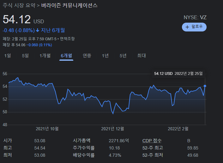Image resolution: width=223 pixels, height=163 pixels.
Task: Click the CDP 점수 label link
Action: pyautogui.click(x=152, y=141)
